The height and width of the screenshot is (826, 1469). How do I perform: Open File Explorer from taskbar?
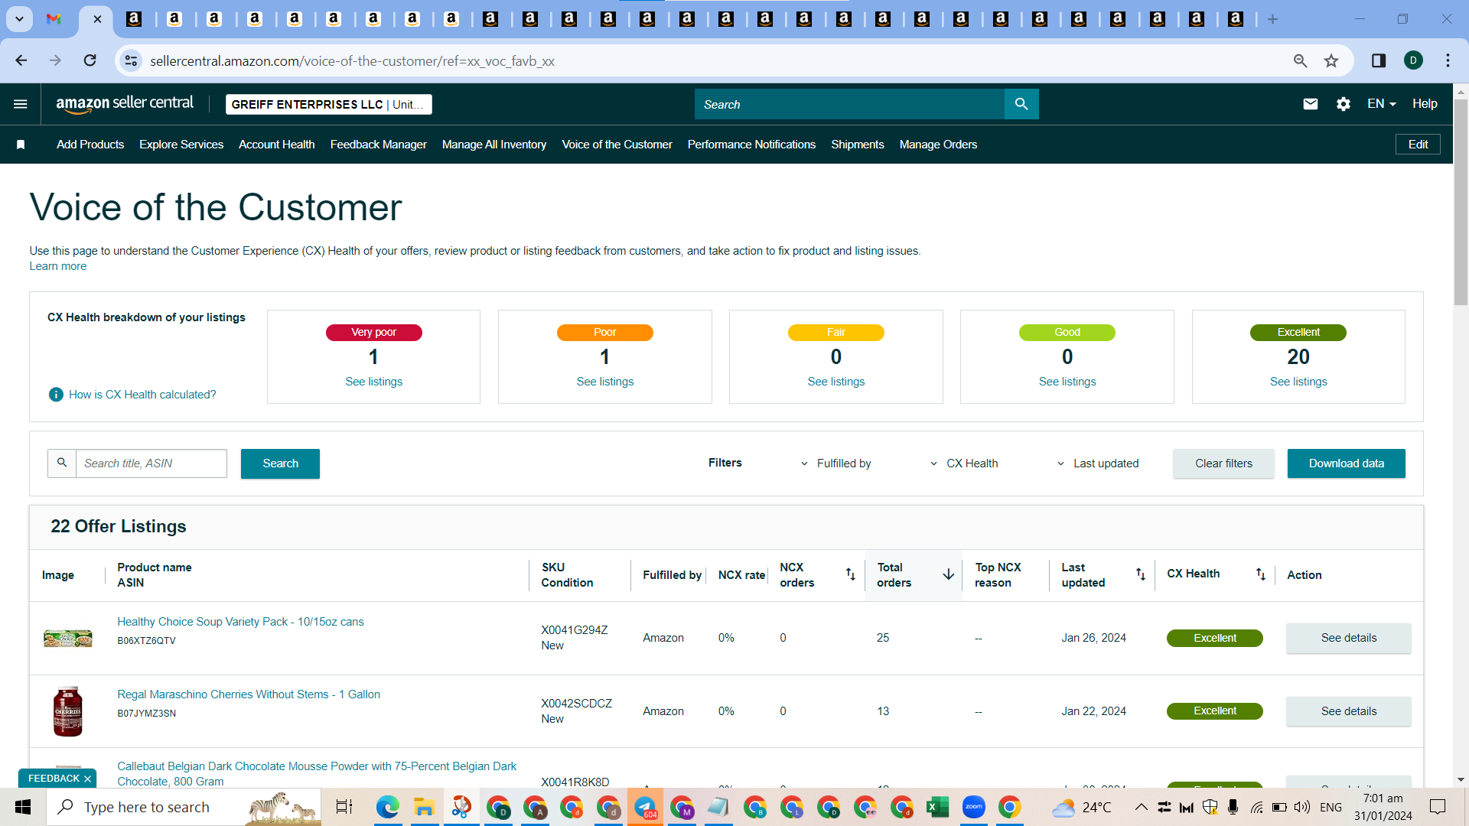click(424, 807)
